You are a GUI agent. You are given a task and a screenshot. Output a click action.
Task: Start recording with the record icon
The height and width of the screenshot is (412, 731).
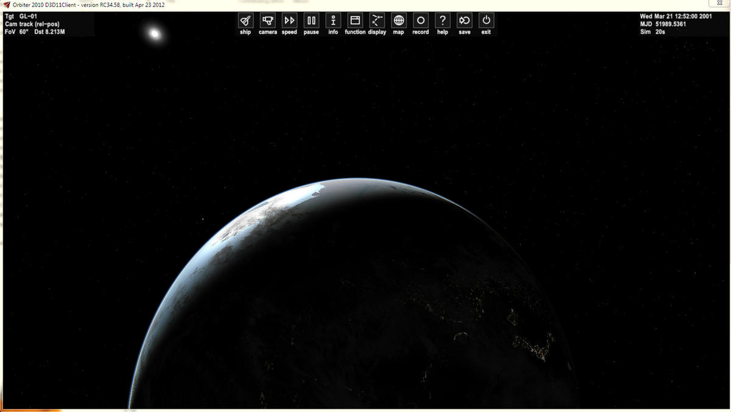[421, 21]
